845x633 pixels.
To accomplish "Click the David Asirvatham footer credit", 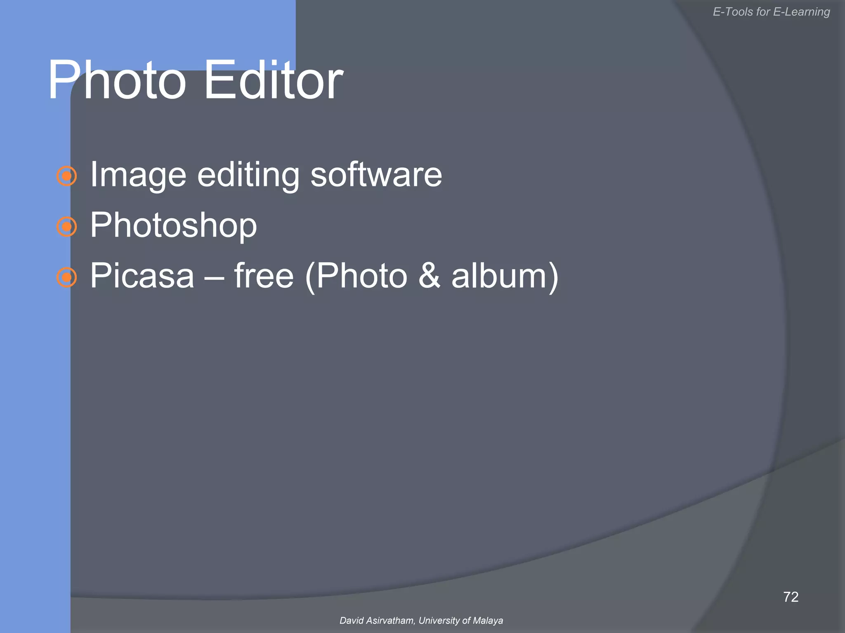I will coord(377,621).
